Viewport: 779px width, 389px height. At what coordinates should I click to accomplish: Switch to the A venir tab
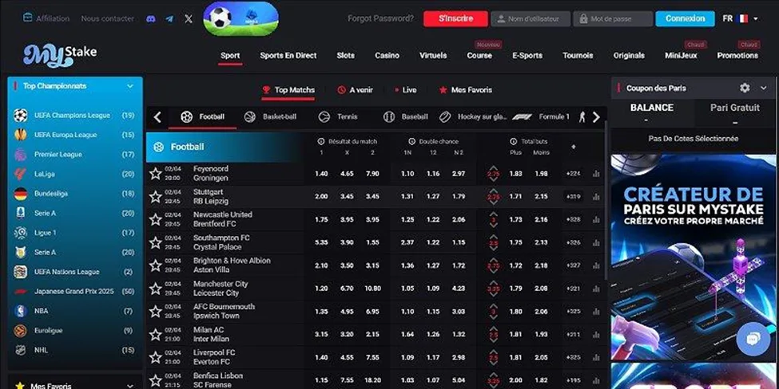[356, 90]
